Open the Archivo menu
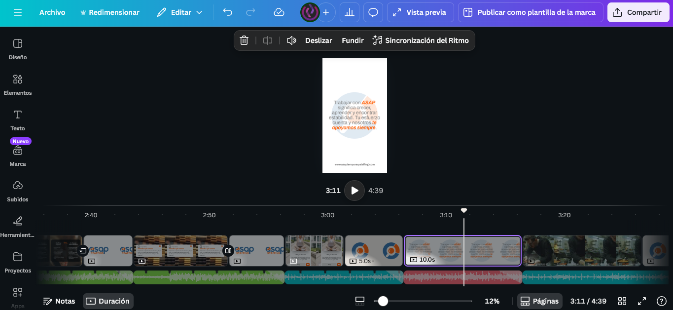Viewport: 673px width, 310px height. 52,12
